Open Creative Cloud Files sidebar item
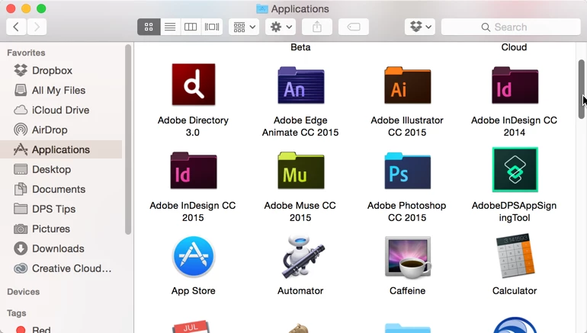This screenshot has height=333, width=587. pyautogui.click(x=62, y=269)
